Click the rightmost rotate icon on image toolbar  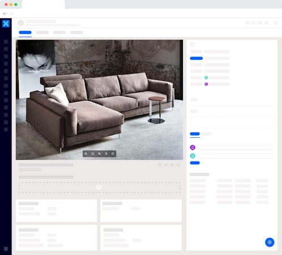(x=113, y=154)
